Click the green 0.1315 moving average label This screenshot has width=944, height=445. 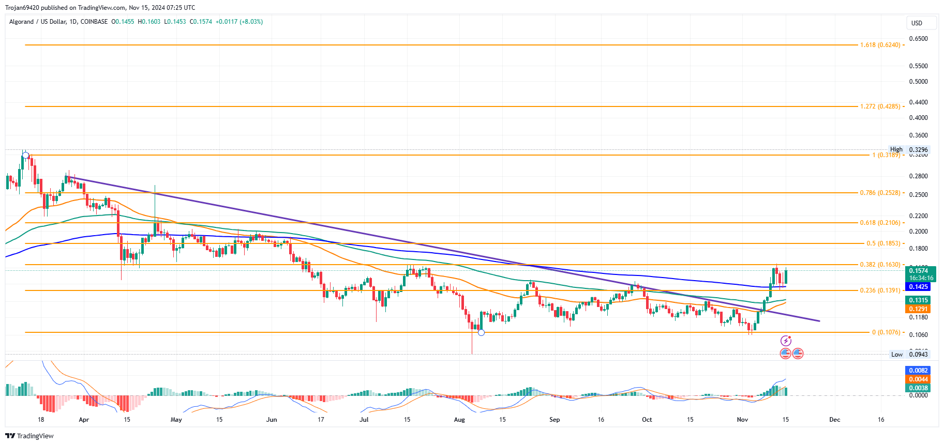coord(918,300)
